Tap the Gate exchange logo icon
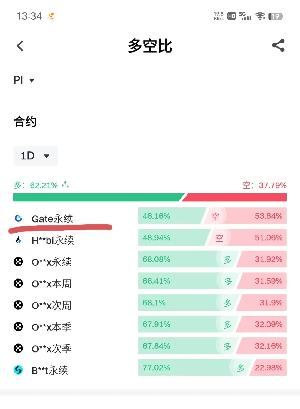This screenshot has width=300, height=409. pyautogui.click(x=18, y=218)
